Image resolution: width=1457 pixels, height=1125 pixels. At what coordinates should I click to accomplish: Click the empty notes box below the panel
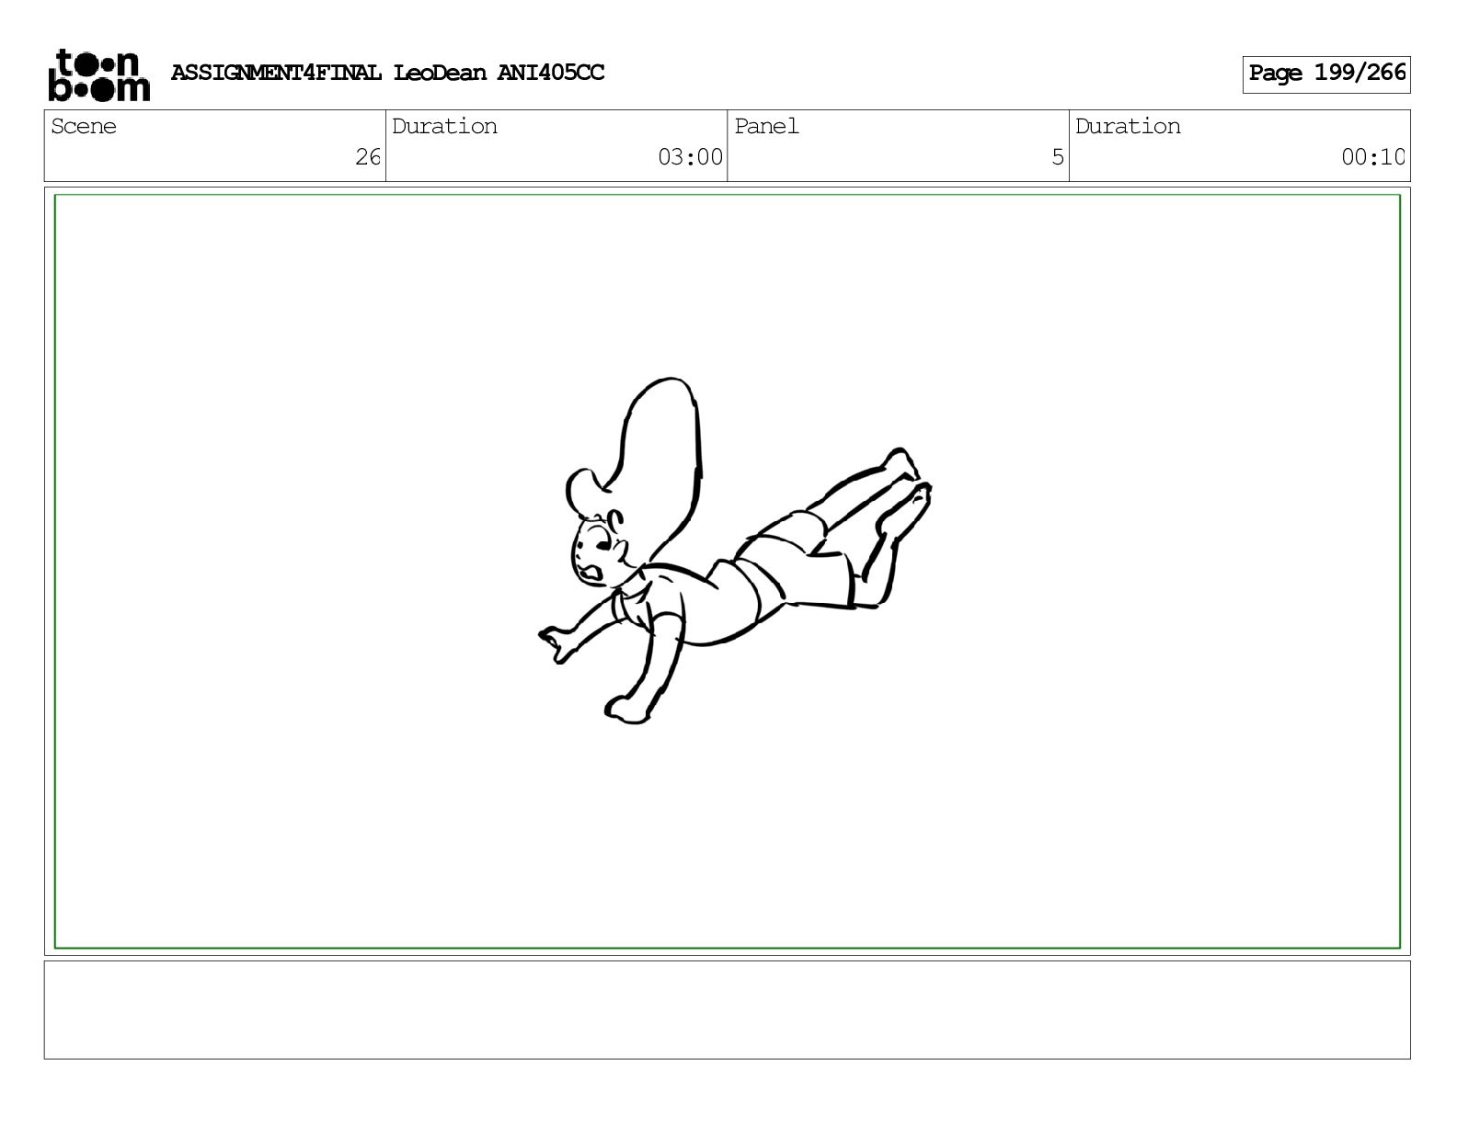click(x=727, y=1009)
